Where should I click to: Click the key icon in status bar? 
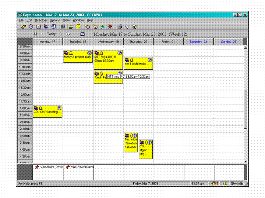point(236,183)
